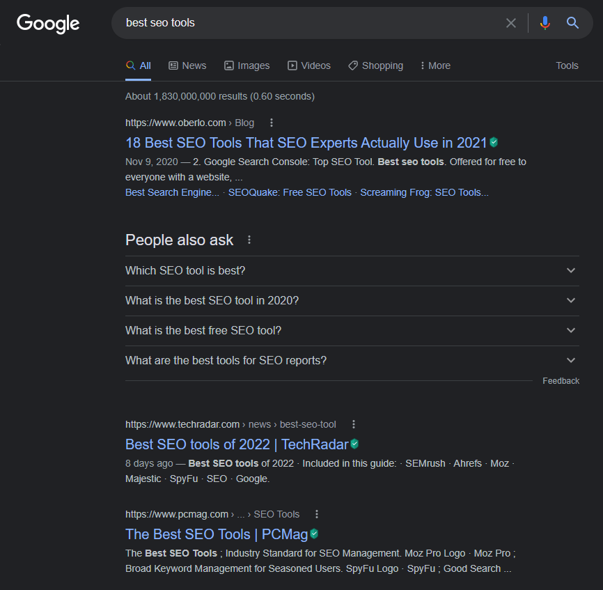Click the https://www.pcmag.com › SEO Tools URL
603x590 pixels.
click(x=212, y=514)
